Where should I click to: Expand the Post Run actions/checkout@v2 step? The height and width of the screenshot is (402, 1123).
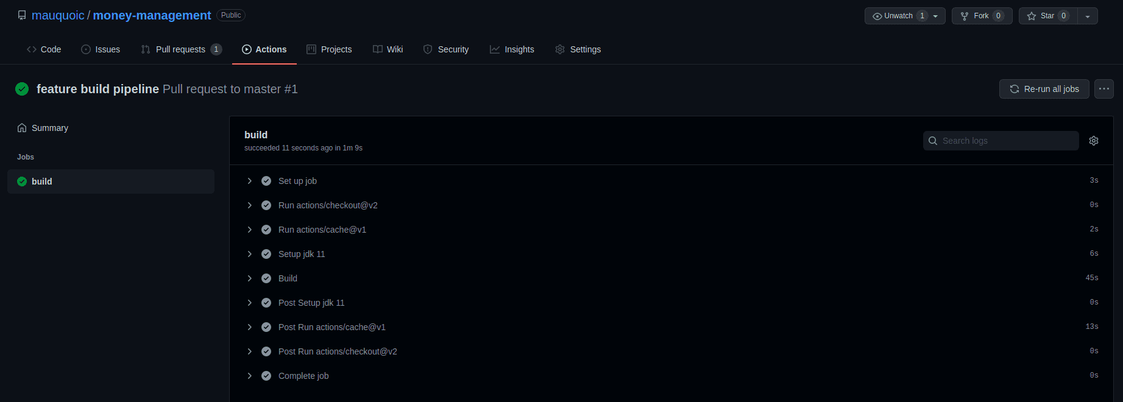pyautogui.click(x=249, y=351)
